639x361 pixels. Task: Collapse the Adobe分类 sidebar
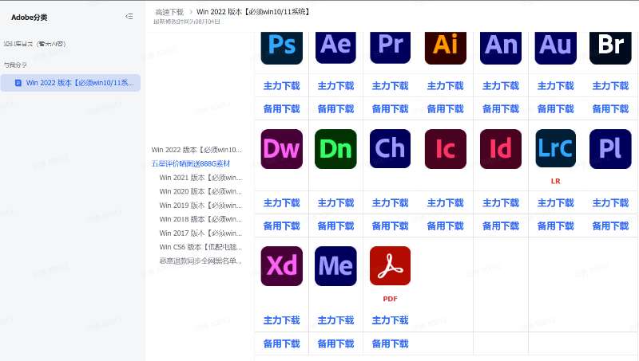pos(129,16)
